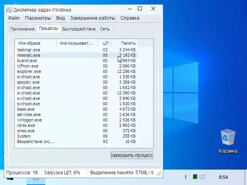Select svchost.exe using 1 536 КБ
Screen dimensions: 247x185
[76, 77]
